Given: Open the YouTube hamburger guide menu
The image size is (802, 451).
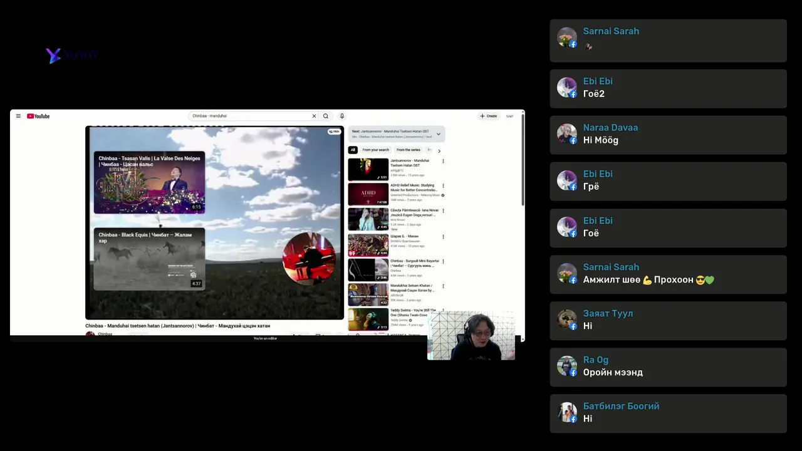Looking at the screenshot, I should tap(18, 116).
